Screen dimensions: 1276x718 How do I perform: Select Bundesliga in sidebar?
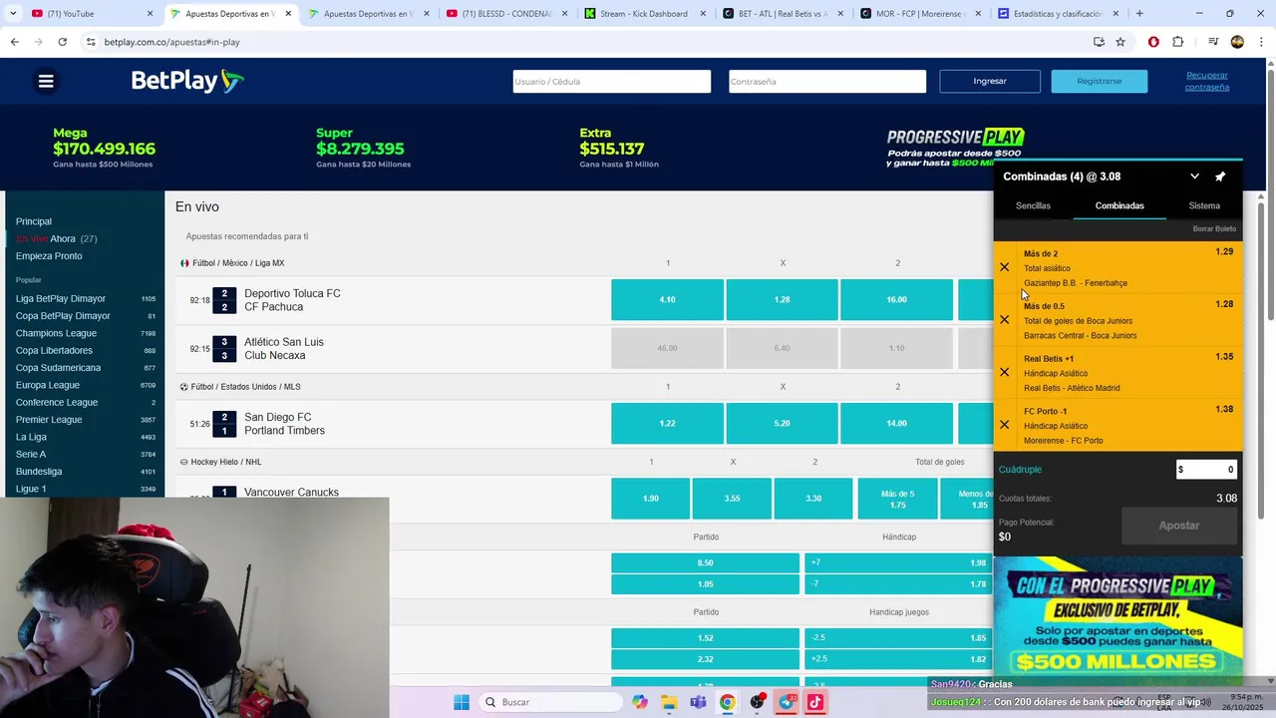(x=39, y=472)
